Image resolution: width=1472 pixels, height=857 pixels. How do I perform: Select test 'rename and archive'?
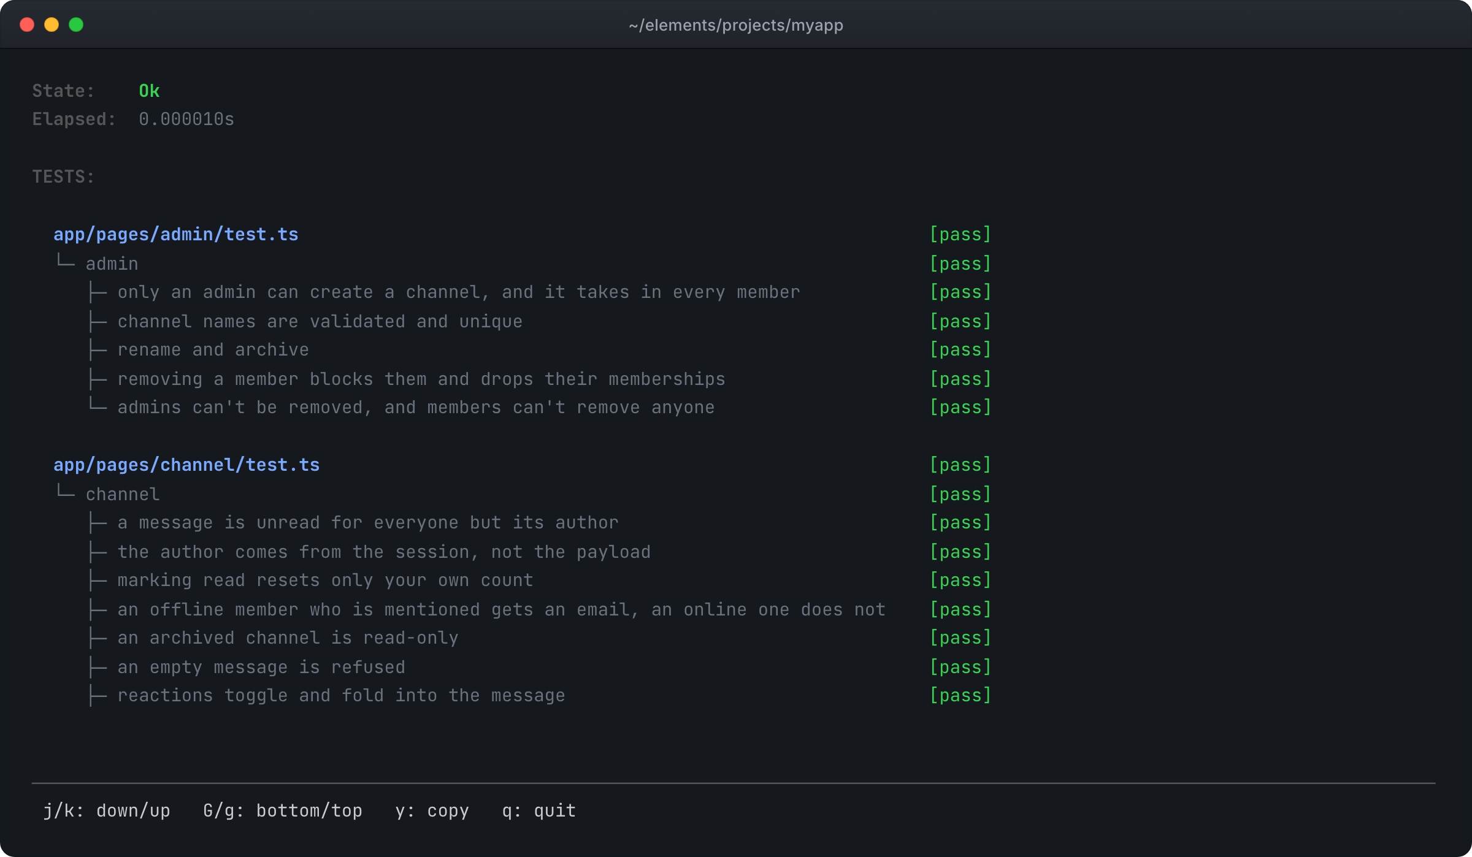(x=213, y=349)
